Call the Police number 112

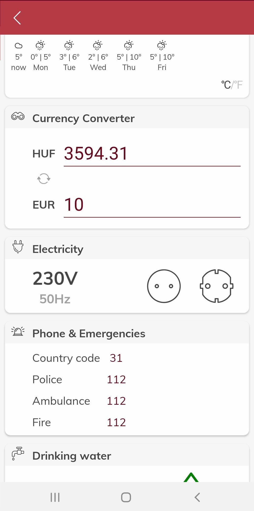click(116, 380)
